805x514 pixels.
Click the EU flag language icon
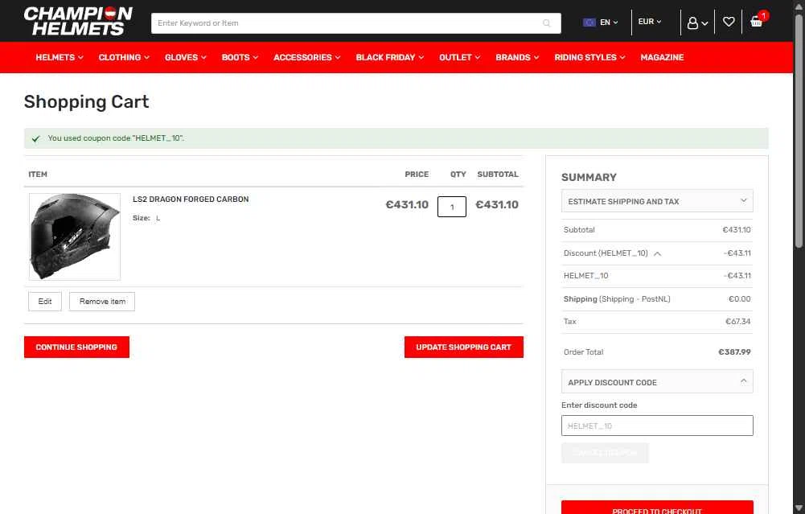[x=589, y=23]
